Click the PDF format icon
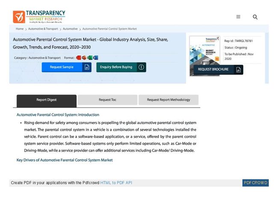278x197 pixels. [x=78, y=58]
